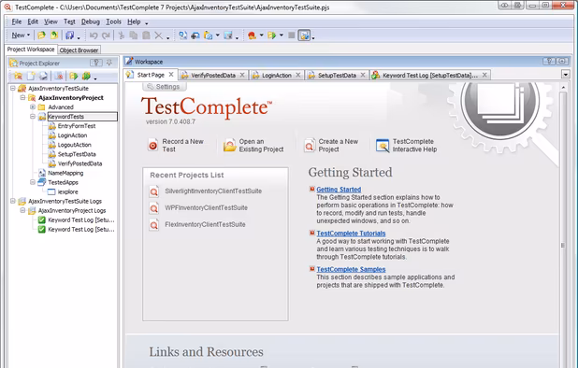Click the Settings button on Start Page

click(x=165, y=87)
